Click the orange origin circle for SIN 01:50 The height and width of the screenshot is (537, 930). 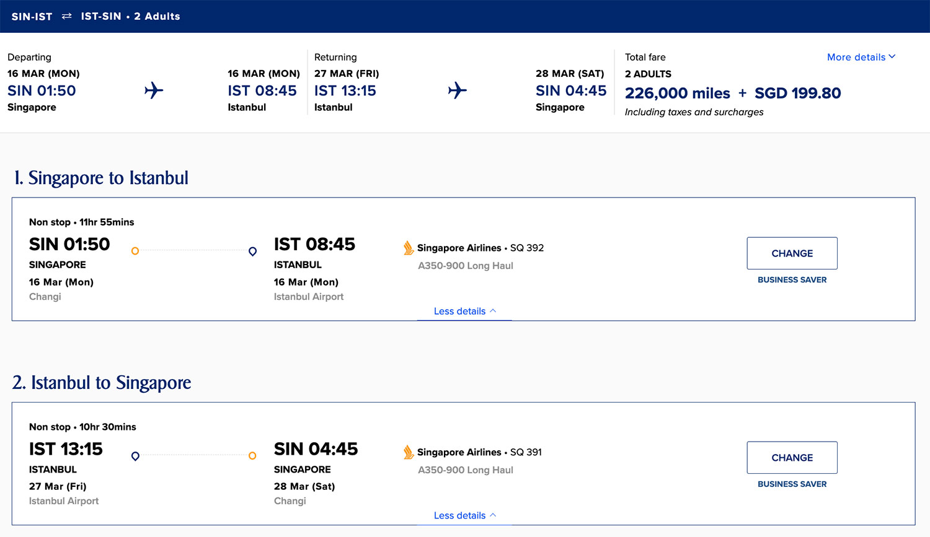[135, 251]
